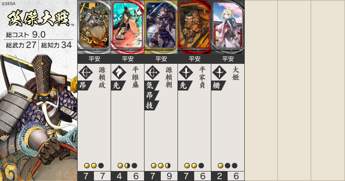Click the 源頼朝 name text
345x181 pixels.
point(169,77)
